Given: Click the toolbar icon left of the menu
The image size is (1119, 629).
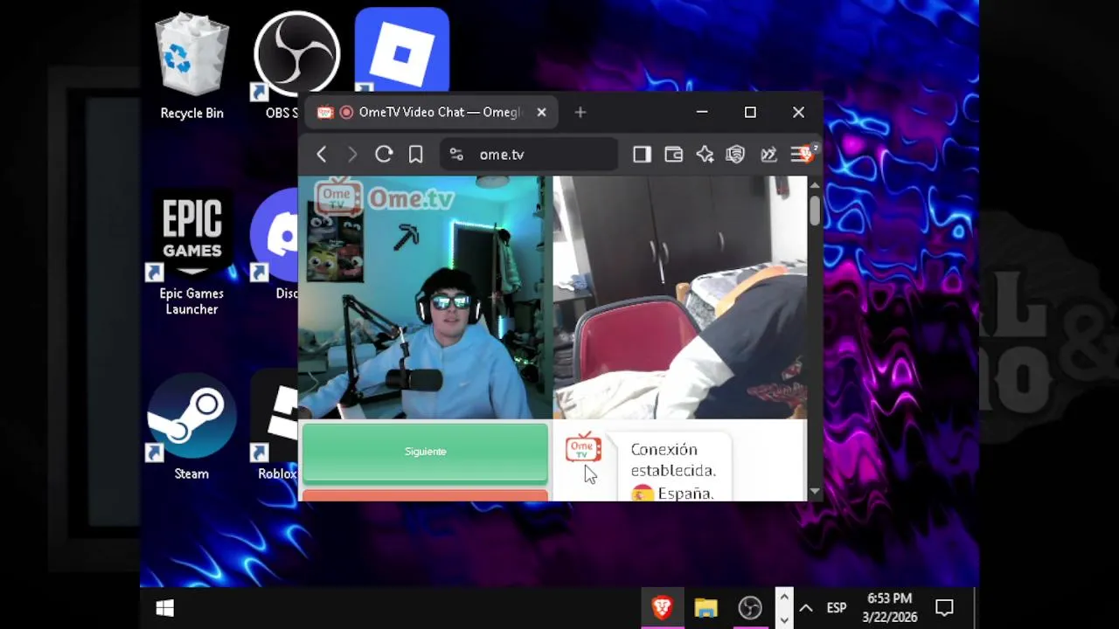Looking at the screenshot, I should click(x=768, y=155).
